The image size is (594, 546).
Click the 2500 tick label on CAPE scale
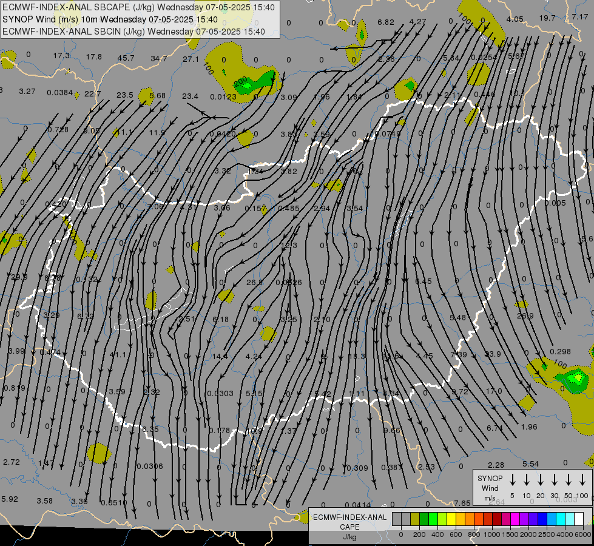547,534
